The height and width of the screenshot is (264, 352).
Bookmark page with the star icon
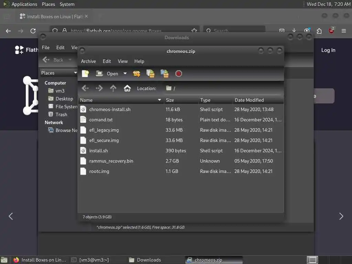pos(194,31)
